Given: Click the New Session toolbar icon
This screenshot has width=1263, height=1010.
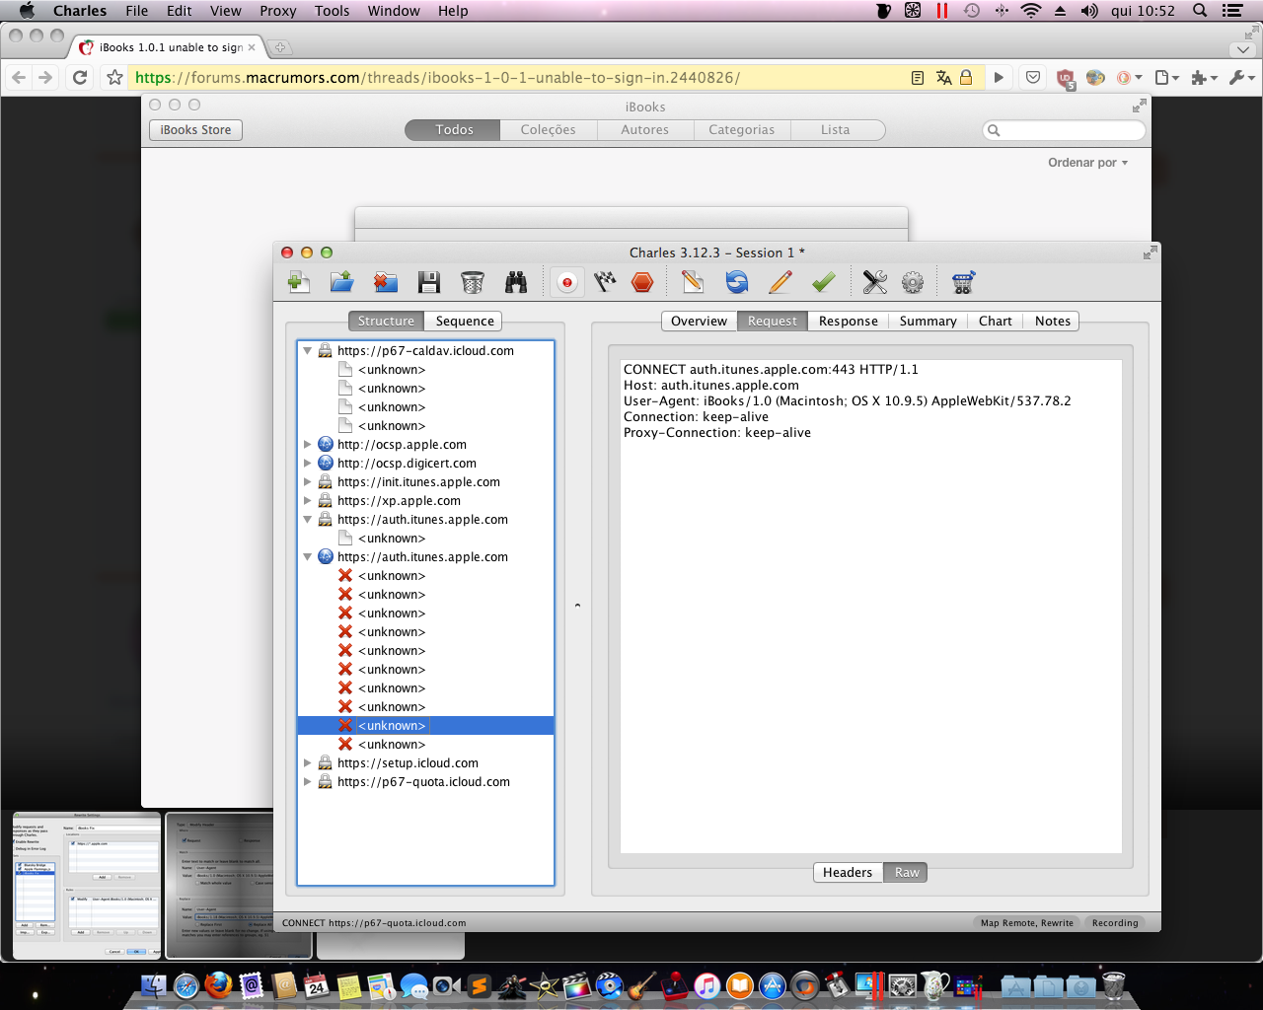Looking at the screenshot, I should point(299,282).
